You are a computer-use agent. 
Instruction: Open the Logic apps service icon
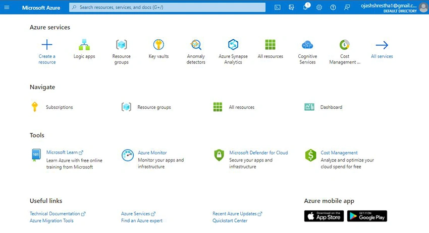point(84,45)
